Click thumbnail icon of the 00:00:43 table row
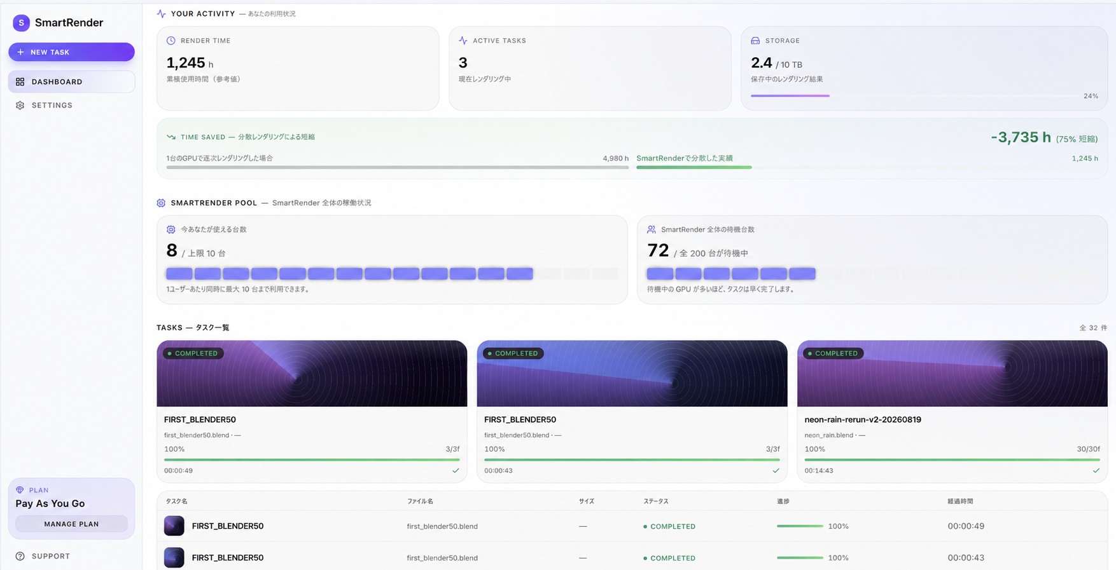This screenshot has width=1116, height=570. click(x=174, y=557)
